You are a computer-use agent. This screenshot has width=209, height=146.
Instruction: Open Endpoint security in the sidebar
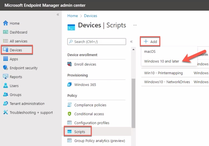click(x=24, y=68)
